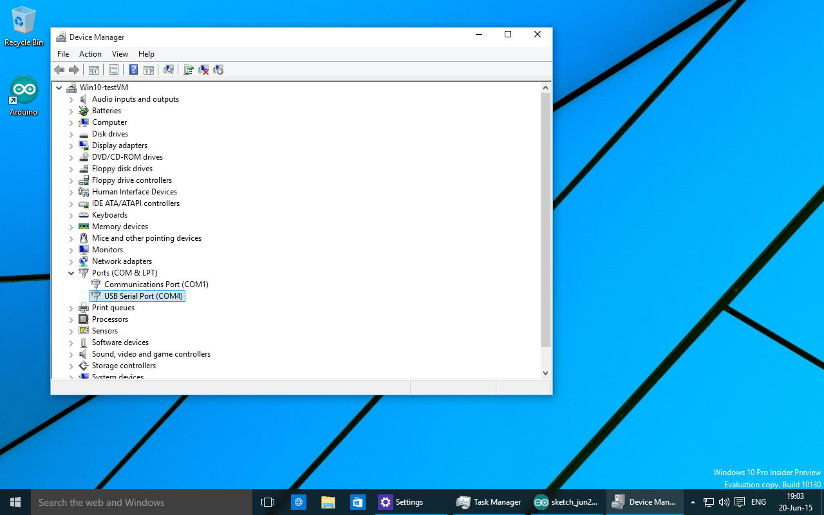The image size is (824, 515).
Task: Select the IDE ATA/ATAPI controllers label
Action: point(136,203)
